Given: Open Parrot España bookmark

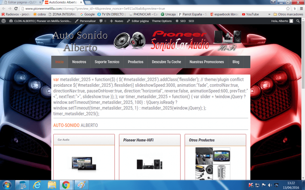Looking at the screenshot, I should point(193,14).
